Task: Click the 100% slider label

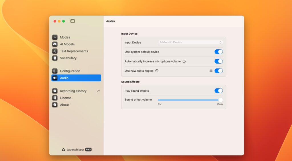Action: point(220,104)
